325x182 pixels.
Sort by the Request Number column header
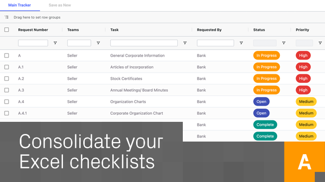[33, 30]
